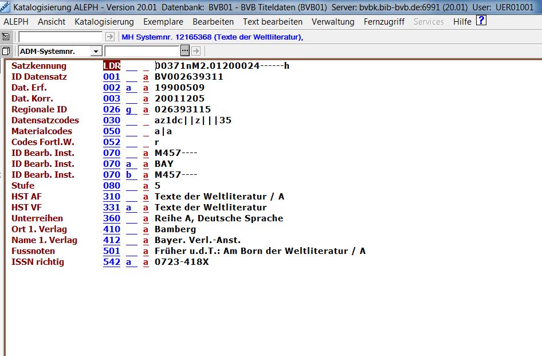Click field tag 542 for ISSN richtig
542x356 pixels.
point(112,262)
